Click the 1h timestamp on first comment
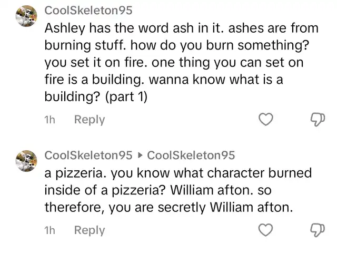This screenshot has height=253, width=337. click(x=50, y=120)
